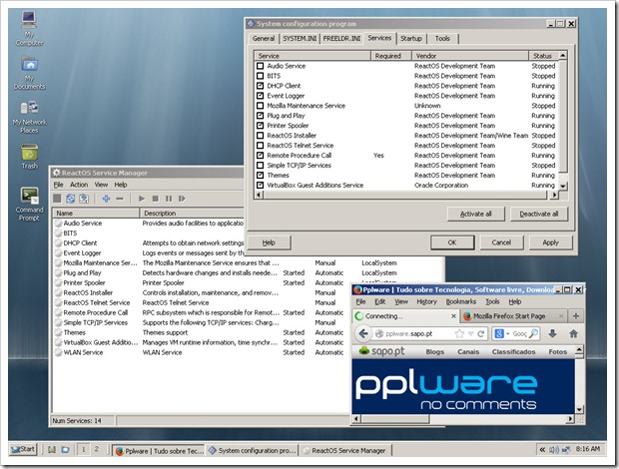619x469 pixels.
Task: Open address bar history dropdown arrow
Action: click(x=470, y=334)
